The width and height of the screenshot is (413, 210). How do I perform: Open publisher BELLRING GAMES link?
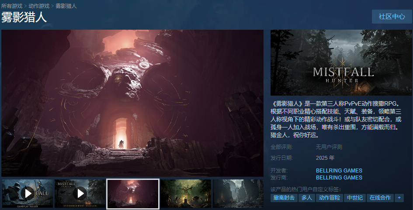(339, 178)
